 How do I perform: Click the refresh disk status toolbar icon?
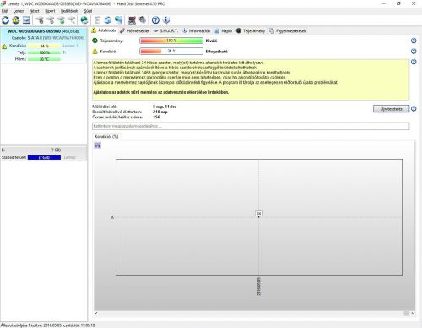point(5,20)
